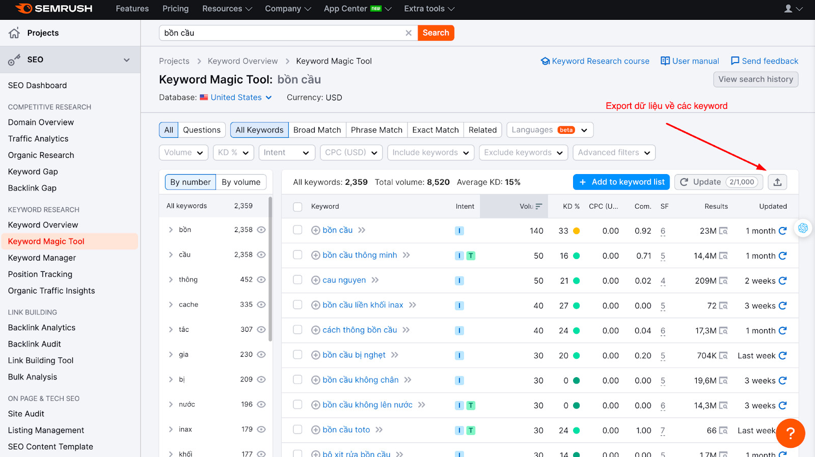Click the 'Add to keyword list' button
Screen dimensions: 815x457
pos(621,182)
